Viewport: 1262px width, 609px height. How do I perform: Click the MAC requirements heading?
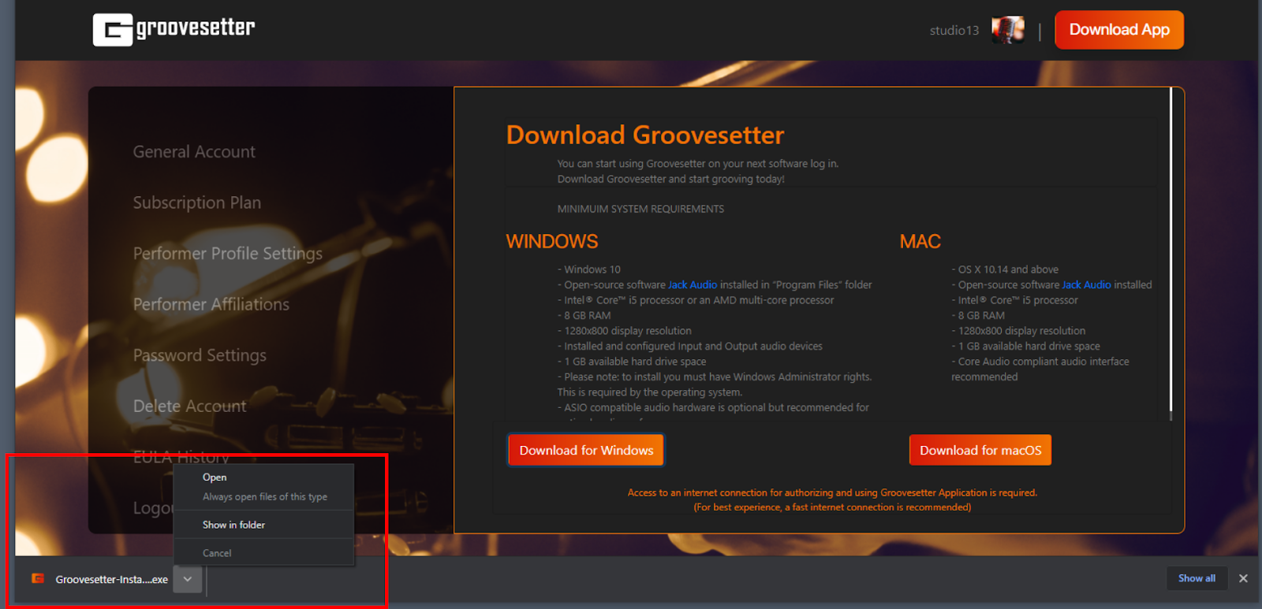[x=920, y=242]
